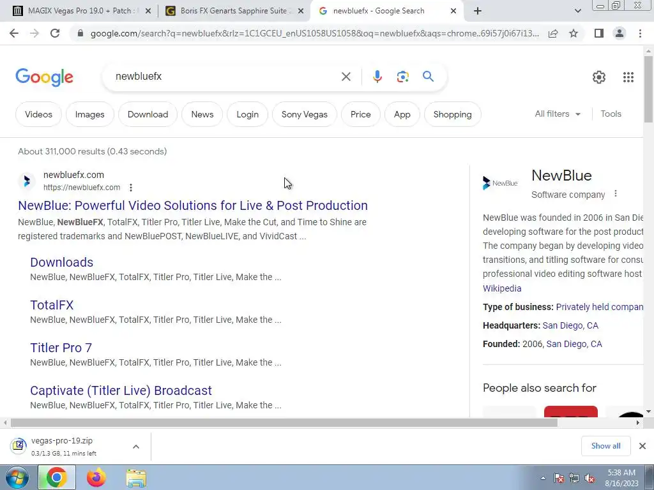This screenshot has height=490, width=654.
Task: Open NewBlue Powerful Video Solutions result
Action: [193, 205]
